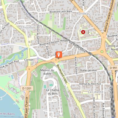Click the Le Champ du Bois label
This screenshot has height=118, width=118.
tap(53, 92)
